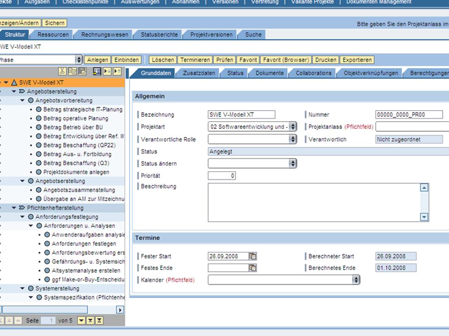This screenshot has width=449, height=336.
Task: Jump one page block down in pager
Action: pos(90,321)
